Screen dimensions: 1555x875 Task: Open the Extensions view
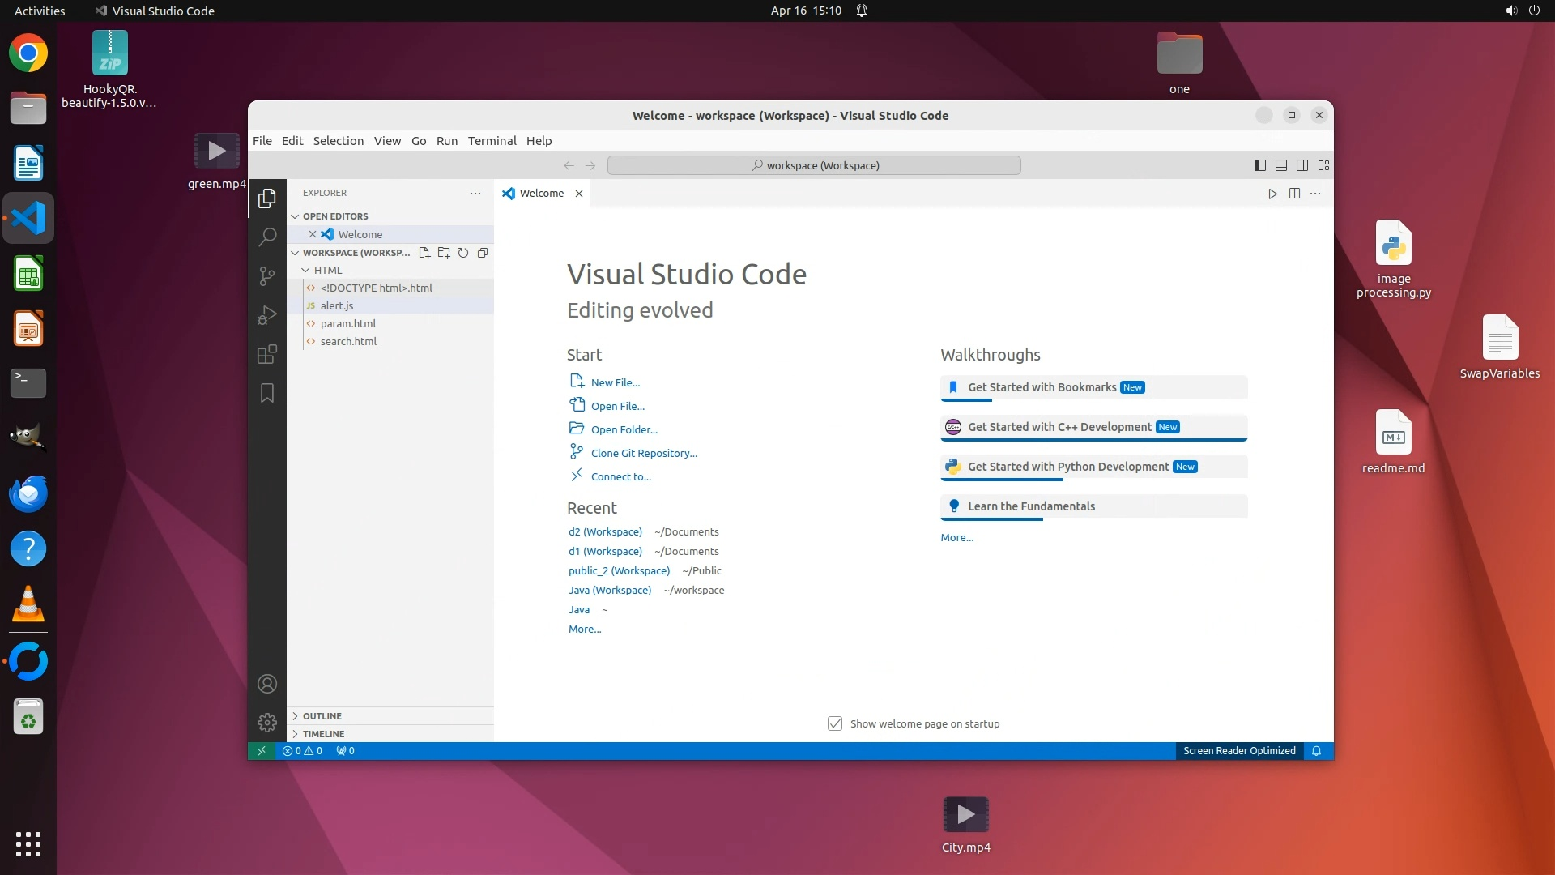click(x=266, y=354)
